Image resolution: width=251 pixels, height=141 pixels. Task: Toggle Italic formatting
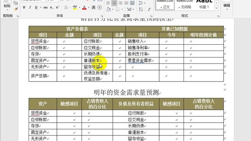[x=30, y=7]
